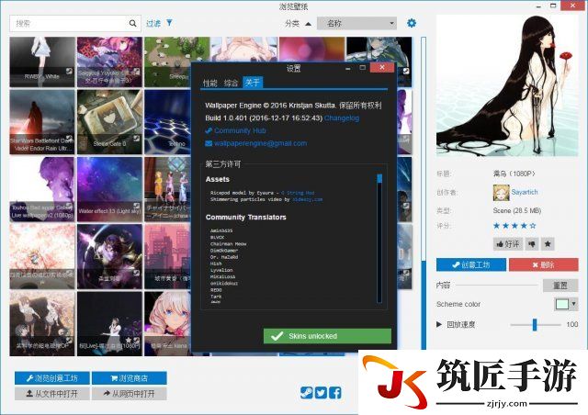
Task: Open settings via blue gear icon
Action: pyautogui.click(x=412, y=23)
